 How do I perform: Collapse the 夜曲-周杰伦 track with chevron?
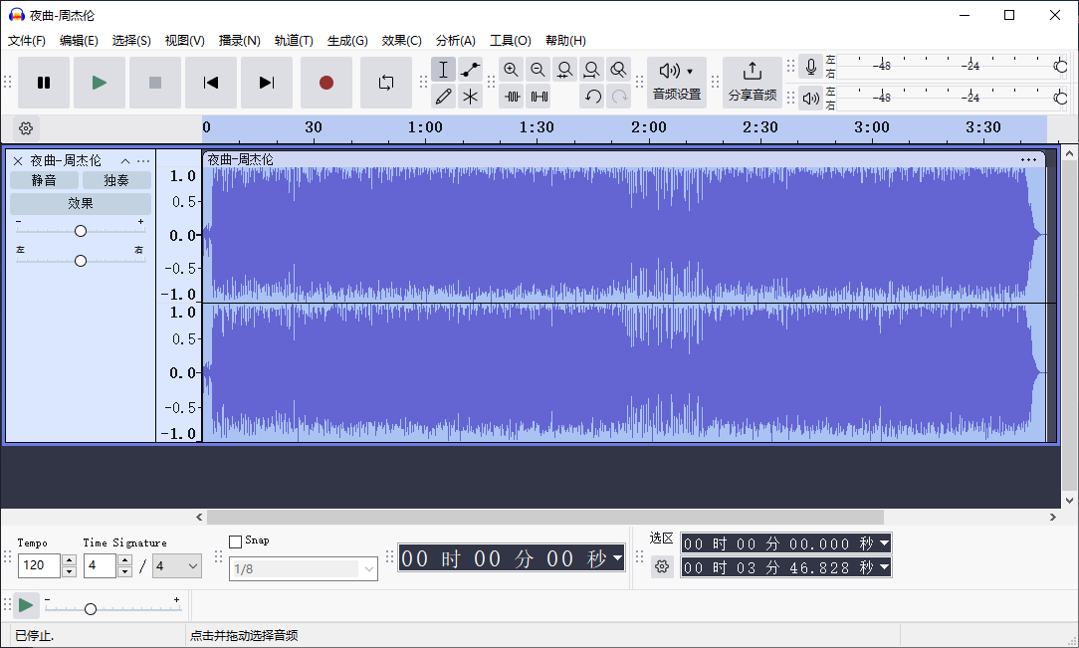click(x=125, y=159)
